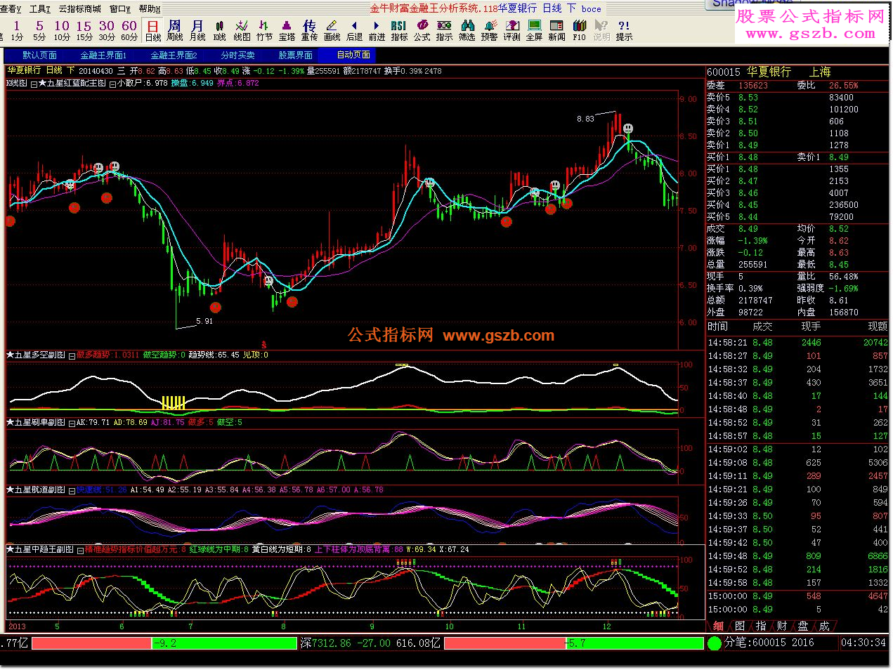
Task: Click the 后退 back arrow button
Action: tap(354, 30)
